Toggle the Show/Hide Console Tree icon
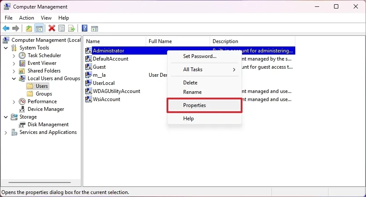This screenshot has height=197, width=366. tap(39, 29)
